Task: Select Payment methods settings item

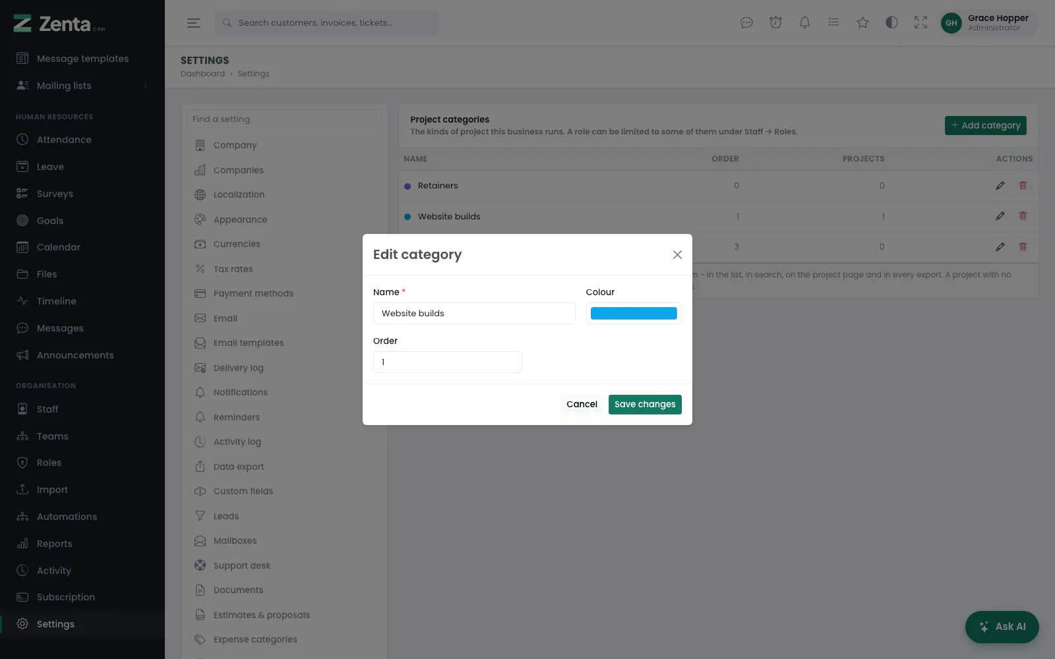Action: pos(284,293)
